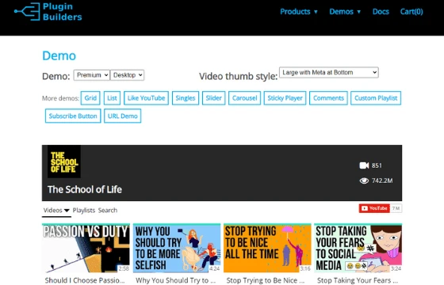
Task: Open the Products dropdown menu
Action: 299,12
